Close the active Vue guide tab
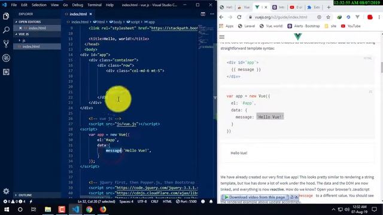 (x=266, y=7)
